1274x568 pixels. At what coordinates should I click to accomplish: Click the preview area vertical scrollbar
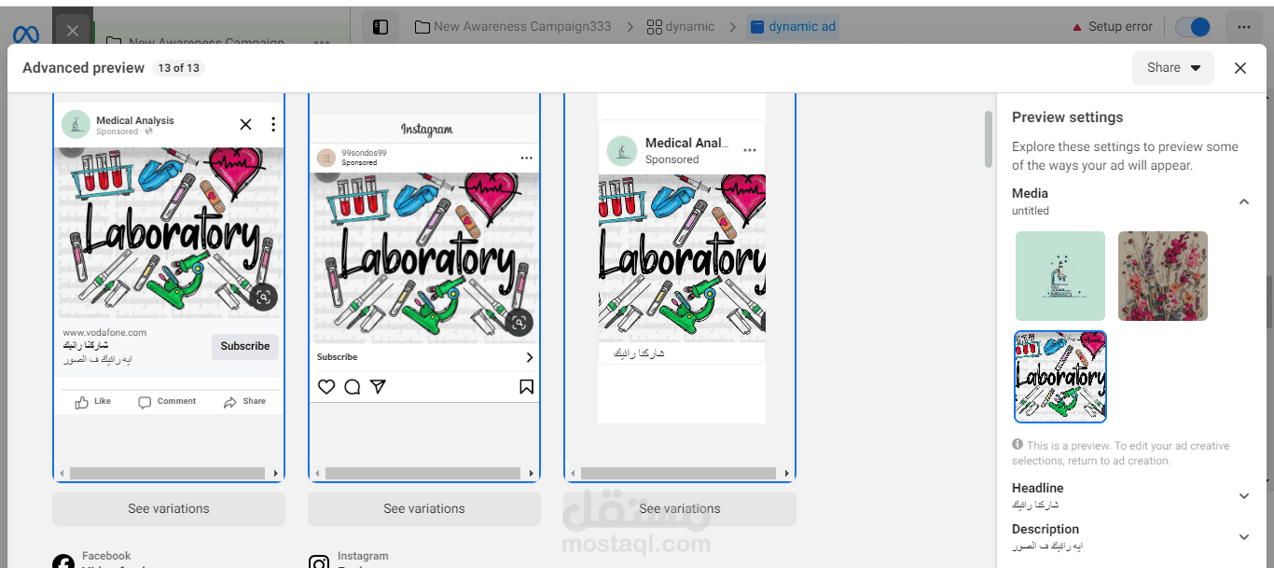tap(989, 140)
